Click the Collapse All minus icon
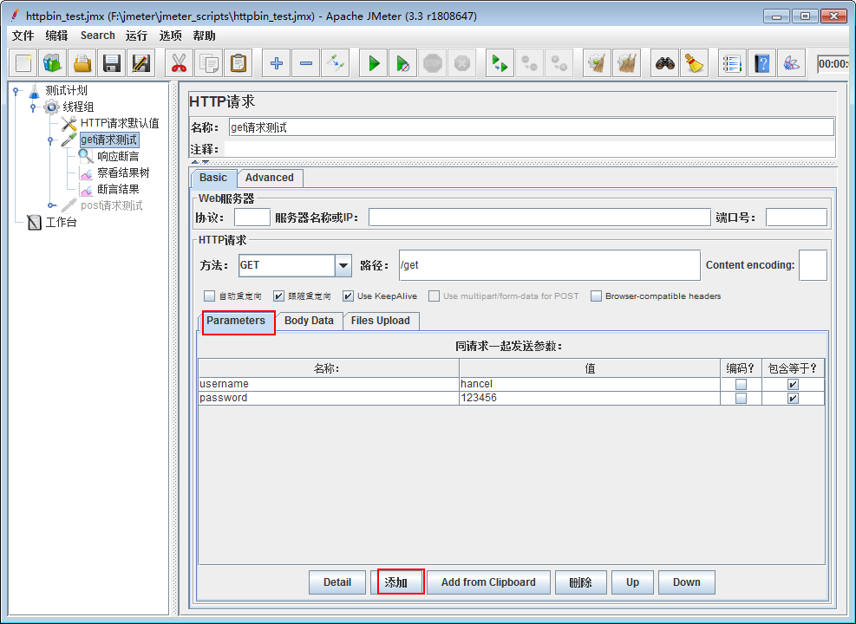 click(305, 63)
